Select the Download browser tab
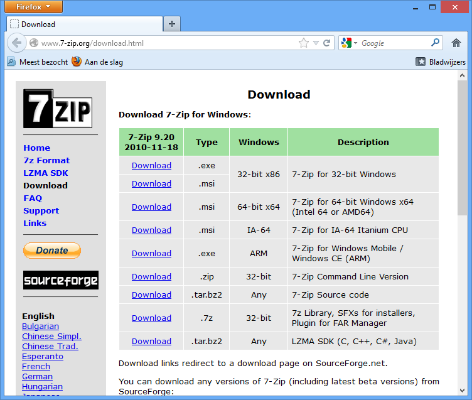Image resolution: width=472 pixels, height=400 pixels. click(x=84, y=24)
